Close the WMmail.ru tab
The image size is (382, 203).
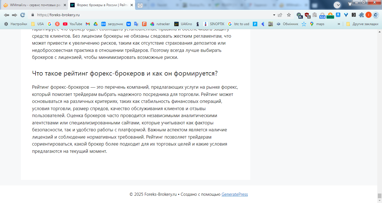(65, 5)
